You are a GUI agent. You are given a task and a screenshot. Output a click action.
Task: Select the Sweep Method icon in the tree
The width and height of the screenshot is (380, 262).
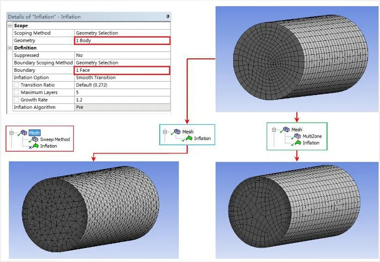pyautogui.click(x=36, y=140)
